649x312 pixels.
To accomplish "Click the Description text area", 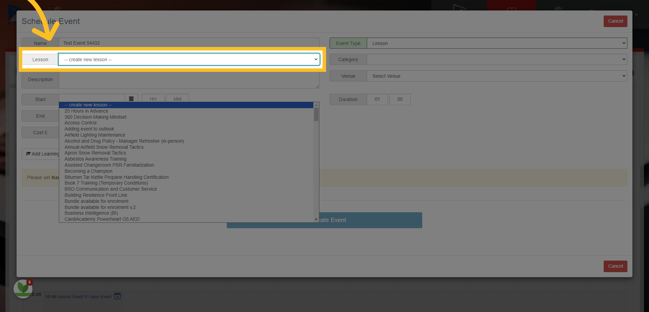I will coord(189,79).
